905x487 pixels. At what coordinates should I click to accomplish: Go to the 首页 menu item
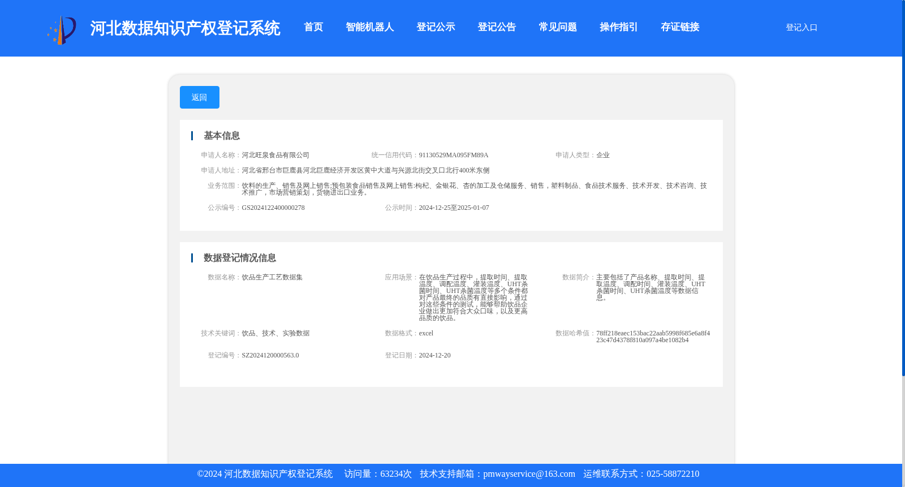point(313,27)
